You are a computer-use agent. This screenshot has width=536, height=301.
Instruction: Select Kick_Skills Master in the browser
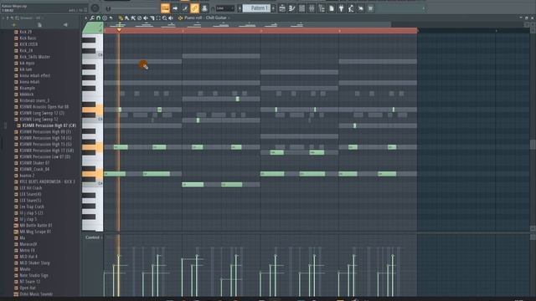[x=34, y=57]
